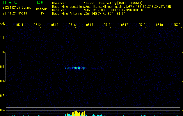The width and height of the screenshot is (183, 116).
Task: Click the kHz axis unit label
Action: pyautogui.click(x=3, y=23)
